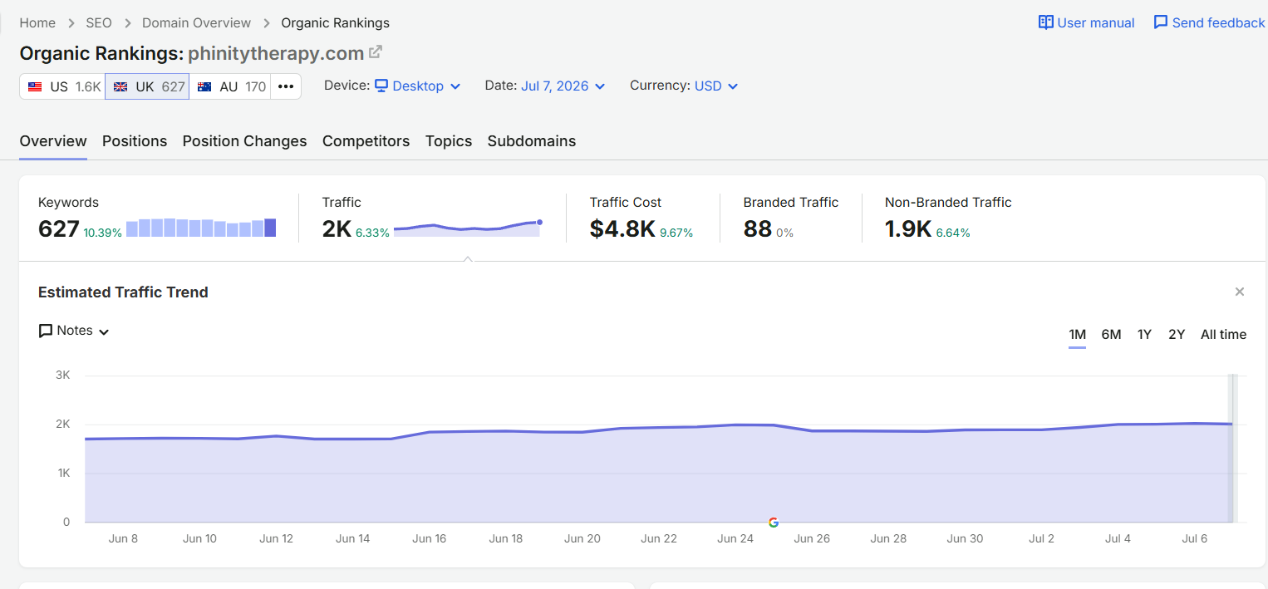Click the Jul 6 axis label

(x=1194, y=538)
